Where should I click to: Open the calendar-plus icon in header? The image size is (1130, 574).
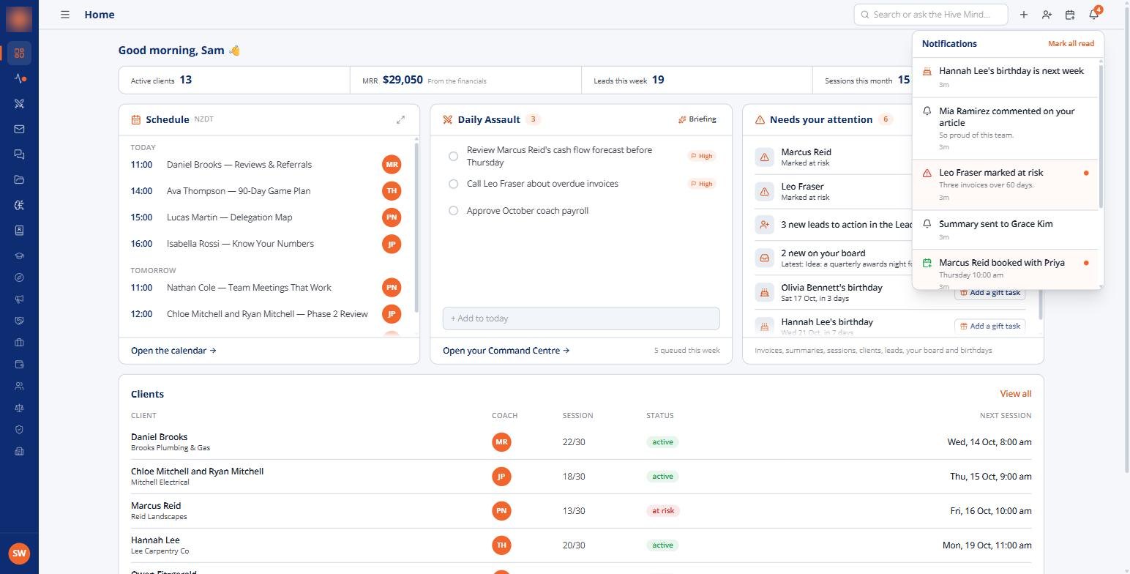[1070, 15]
